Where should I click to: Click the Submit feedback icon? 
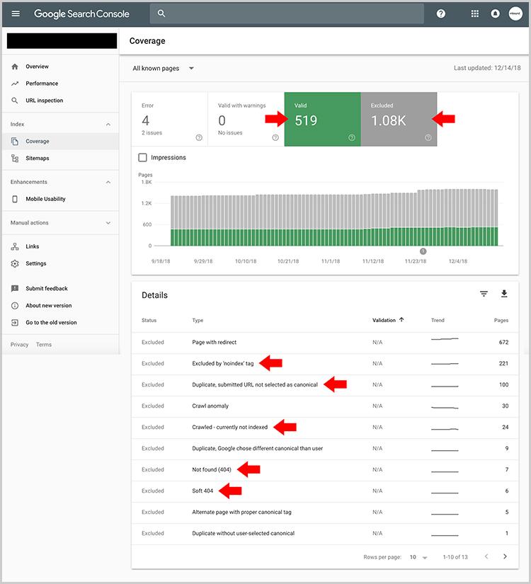tap(15, 289)
